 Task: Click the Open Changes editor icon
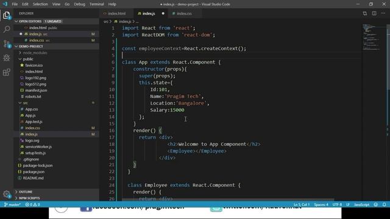364,13
